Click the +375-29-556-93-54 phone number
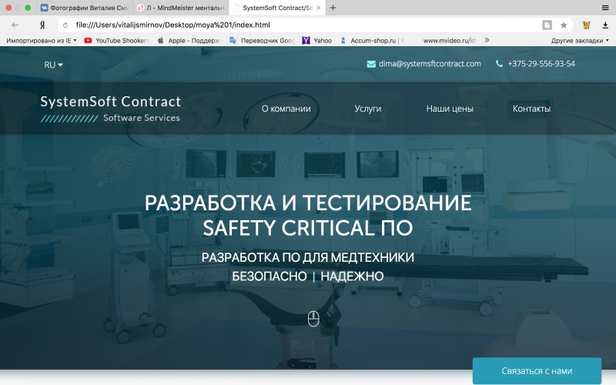The width and height of the screenshot is (616, 385). coord(541,64)
